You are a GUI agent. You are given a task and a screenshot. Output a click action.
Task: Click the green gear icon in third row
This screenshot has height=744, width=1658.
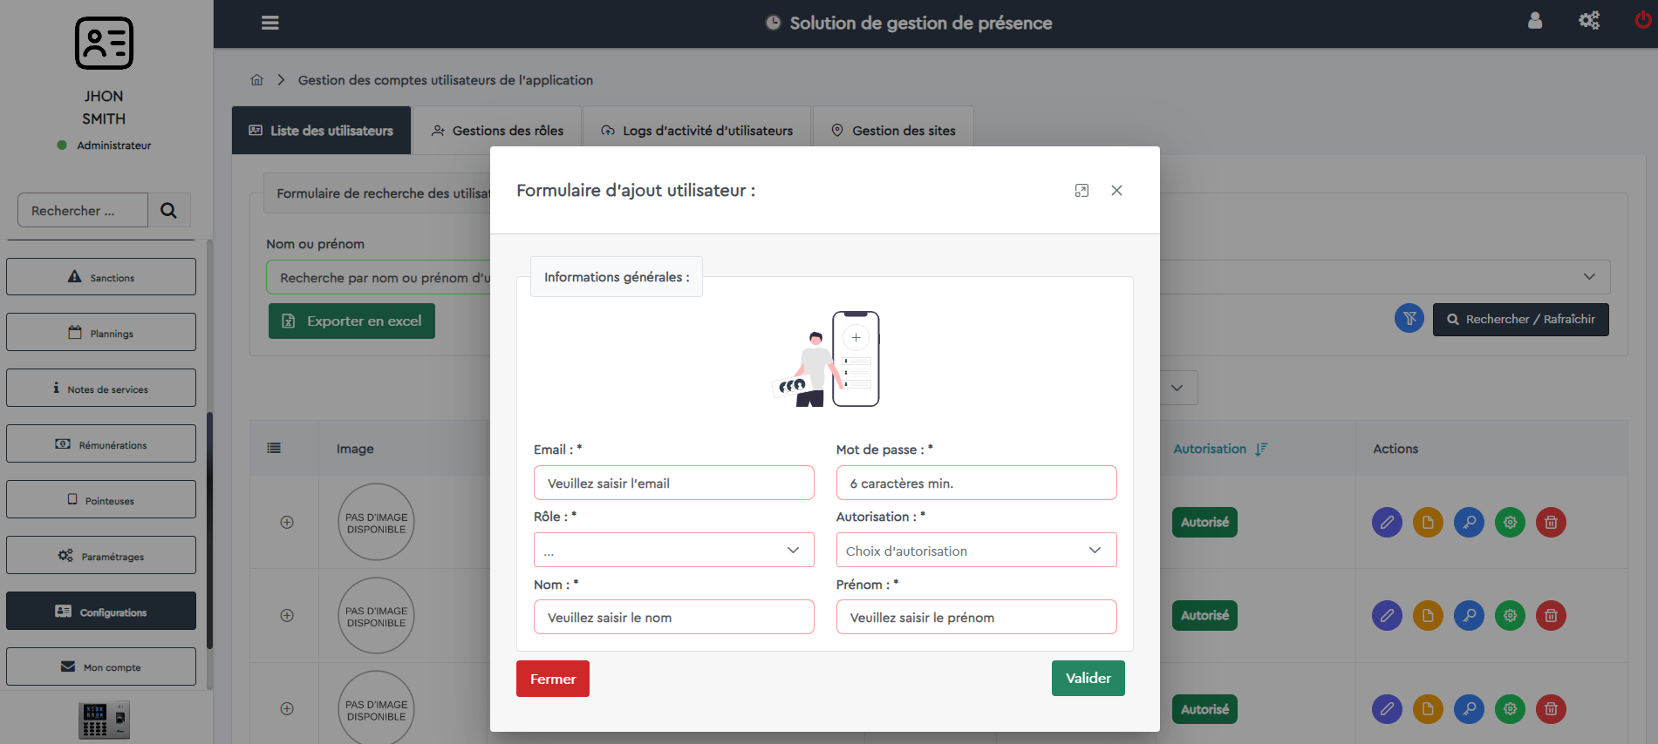click(x=1510, y=708)
